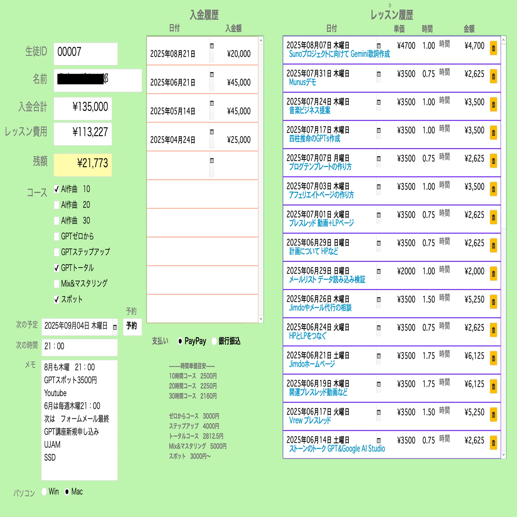Click the 名前 name field
The image size is (517, 517).
(x=98, y=80)
